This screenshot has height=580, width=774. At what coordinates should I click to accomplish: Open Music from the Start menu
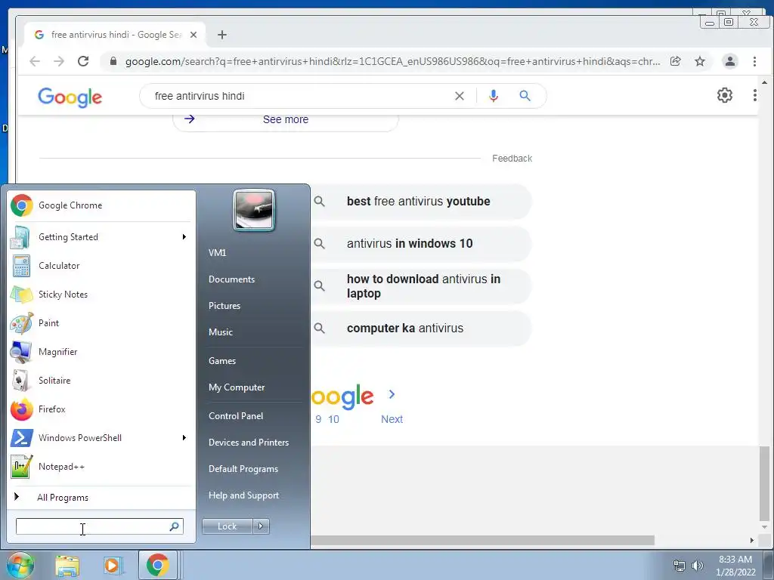tap(221, 332)
